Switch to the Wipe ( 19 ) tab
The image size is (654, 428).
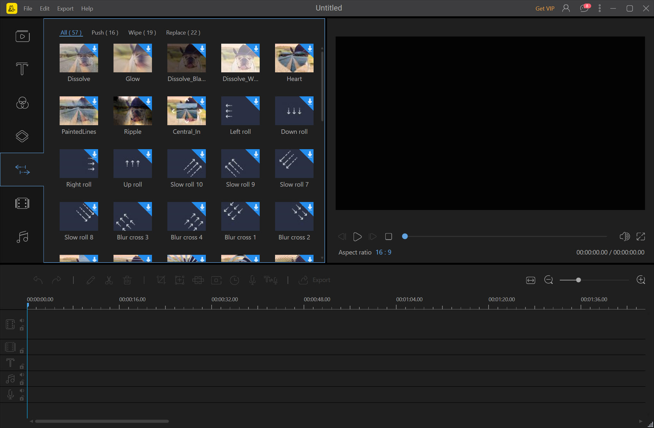142,33
